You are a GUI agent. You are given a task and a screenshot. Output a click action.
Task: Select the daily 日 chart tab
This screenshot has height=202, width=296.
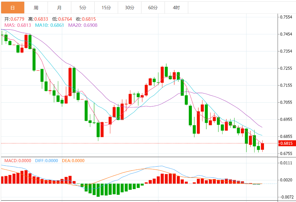[x=13, y=8]
